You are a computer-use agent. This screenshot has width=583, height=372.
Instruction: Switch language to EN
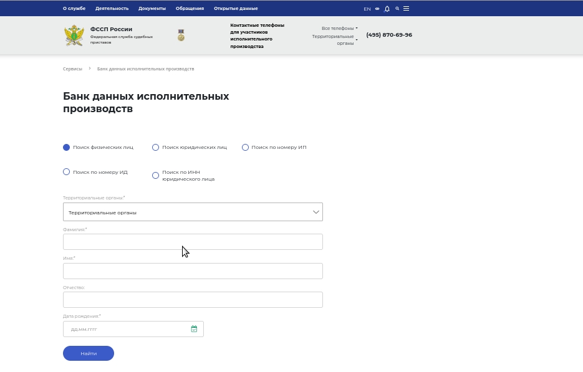tap(367, 9)
